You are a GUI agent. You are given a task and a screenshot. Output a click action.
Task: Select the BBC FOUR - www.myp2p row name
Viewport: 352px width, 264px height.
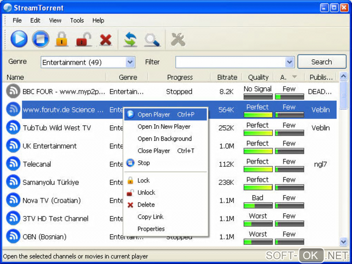coord(64,91)
